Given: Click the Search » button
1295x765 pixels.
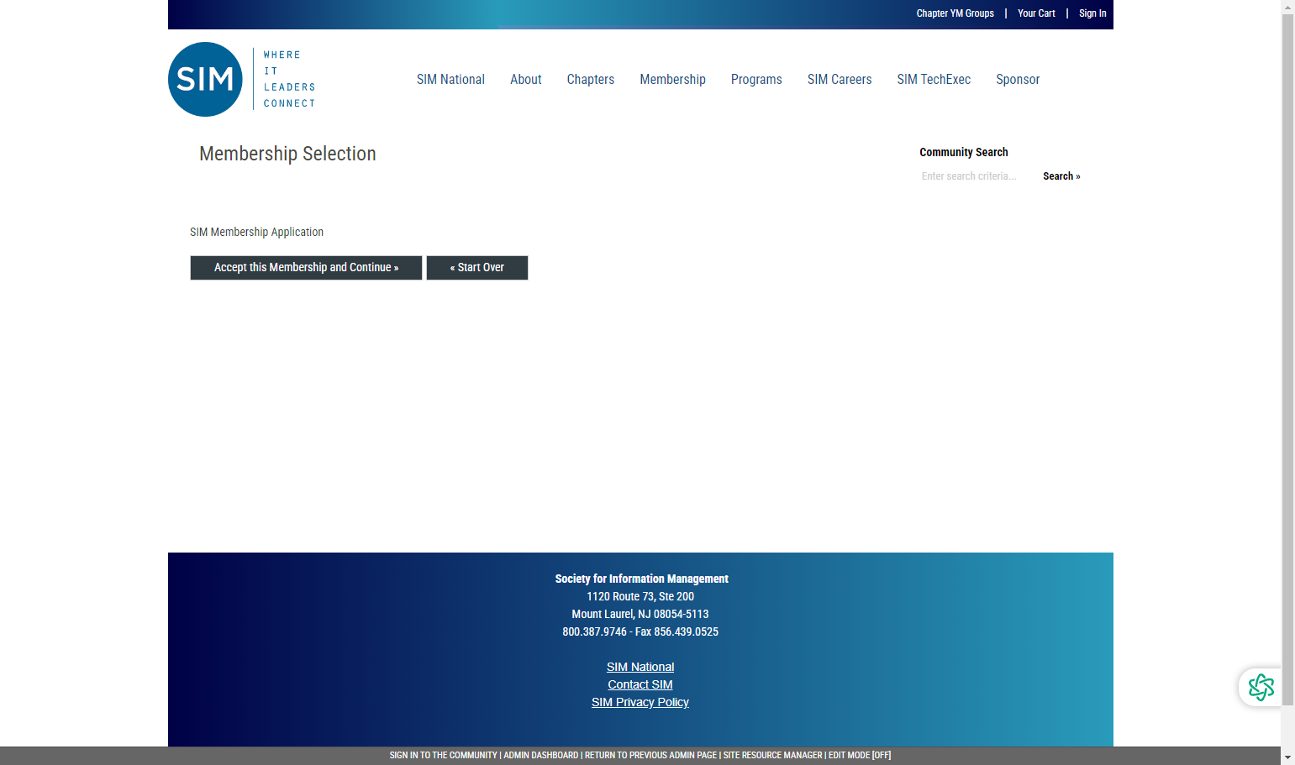Looking at the screenshot, I should click(1061, 176).
